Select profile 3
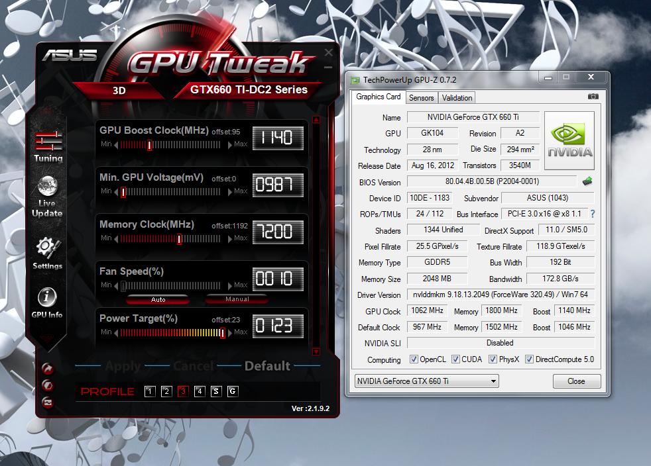The image size is (651, 466). pos(183,391)
